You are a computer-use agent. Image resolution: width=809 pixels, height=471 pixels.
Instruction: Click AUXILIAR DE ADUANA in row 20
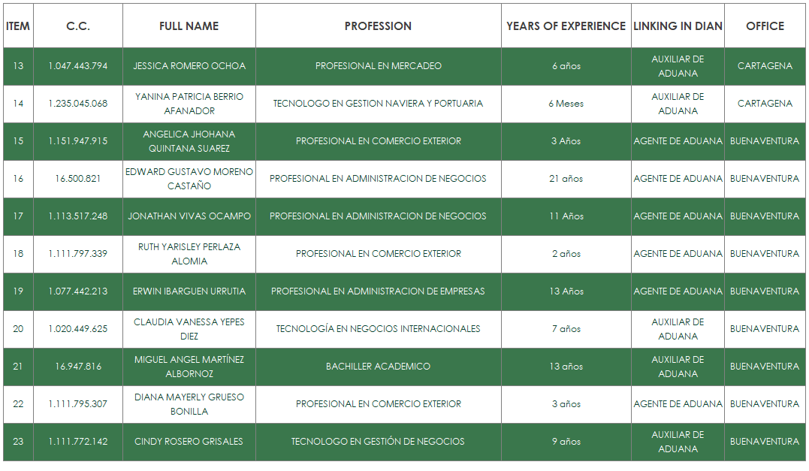pyautogui.click(x=678, y=329)
